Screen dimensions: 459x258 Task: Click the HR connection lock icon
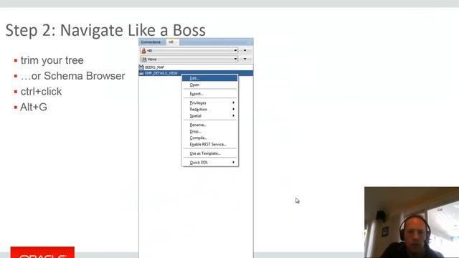tap(143, 51)
